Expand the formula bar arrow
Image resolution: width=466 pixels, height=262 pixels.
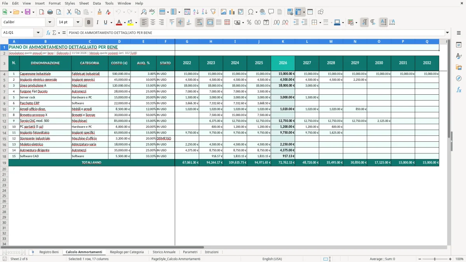[447, 33]
